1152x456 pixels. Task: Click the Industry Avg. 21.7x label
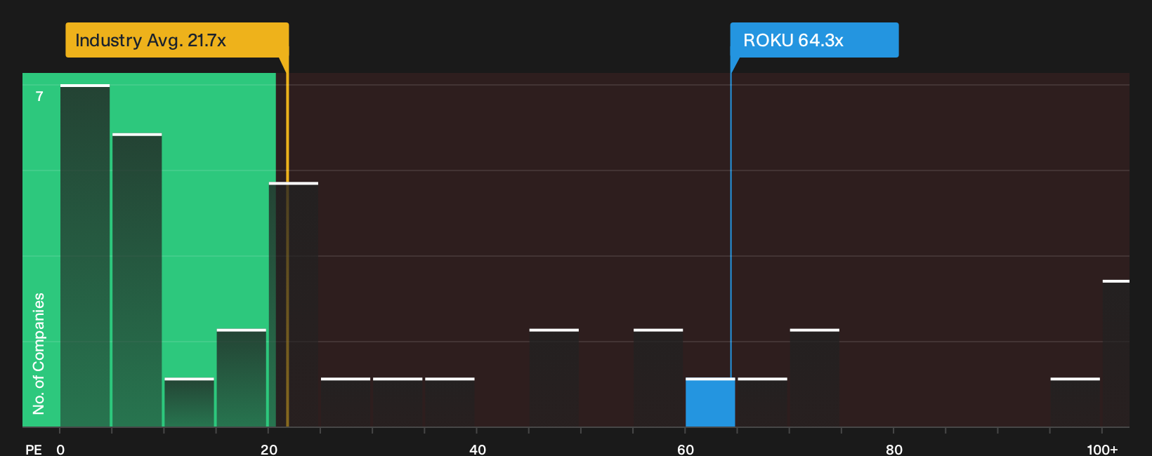(x=177, y=40)
